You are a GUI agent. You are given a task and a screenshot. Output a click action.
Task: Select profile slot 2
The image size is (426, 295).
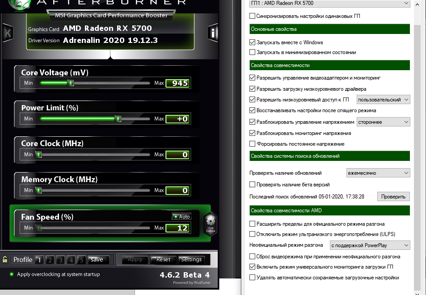(50, 260)
